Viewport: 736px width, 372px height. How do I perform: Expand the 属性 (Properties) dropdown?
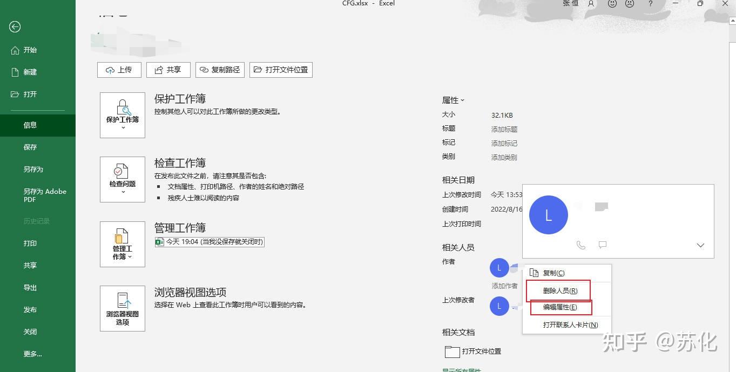point(463,100)
